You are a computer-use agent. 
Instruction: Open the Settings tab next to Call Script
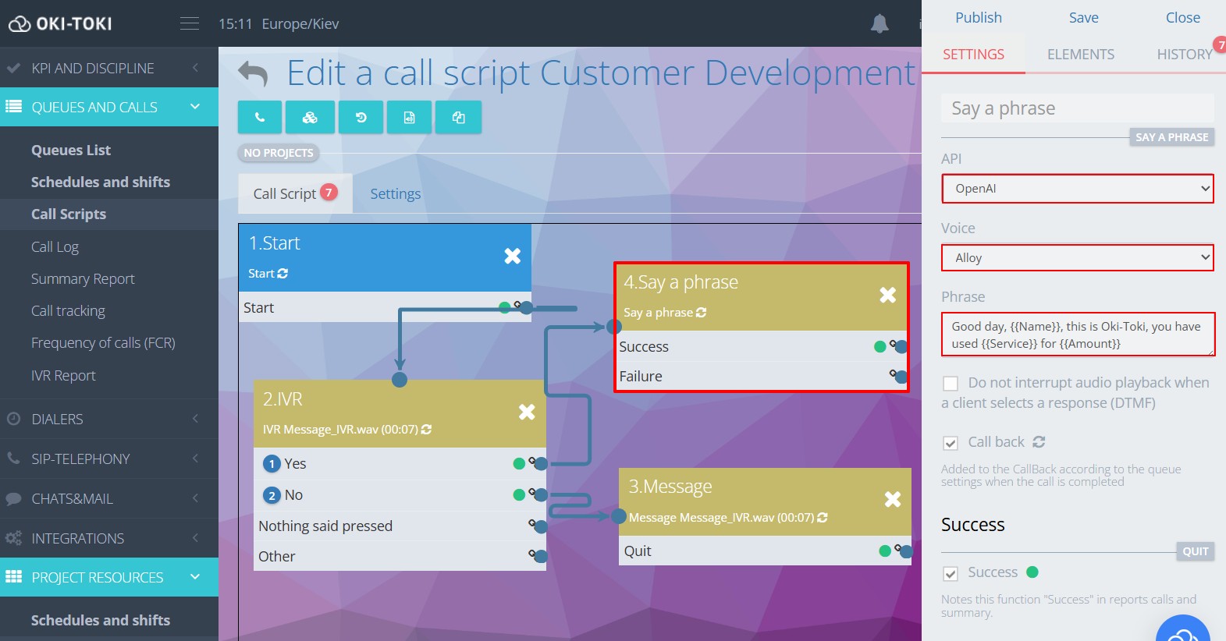[x=395, y=194]
